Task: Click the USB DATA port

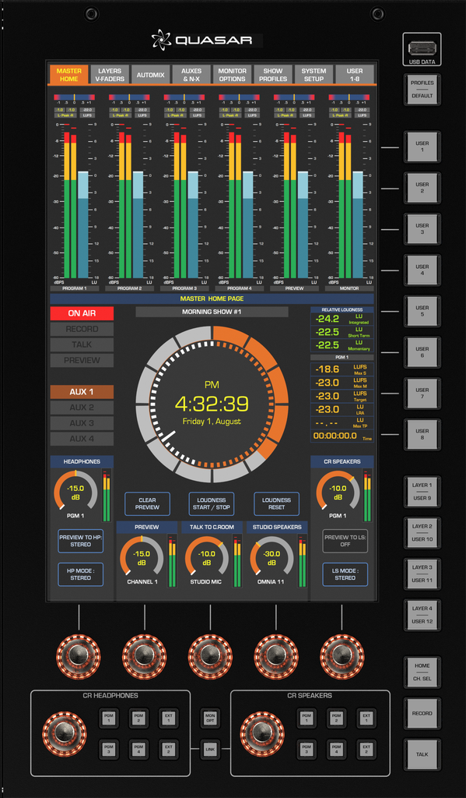Action: click(422, 49)
